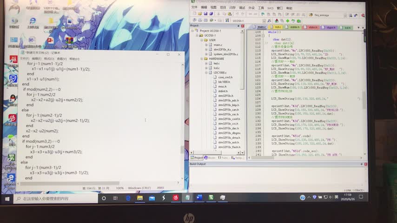
Task: Click the Notepad vertical scrollbar thumb
Action: coord(182,150)
